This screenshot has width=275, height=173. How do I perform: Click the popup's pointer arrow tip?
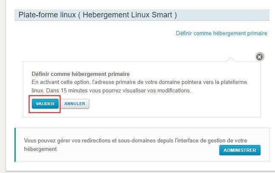(231, 58)
